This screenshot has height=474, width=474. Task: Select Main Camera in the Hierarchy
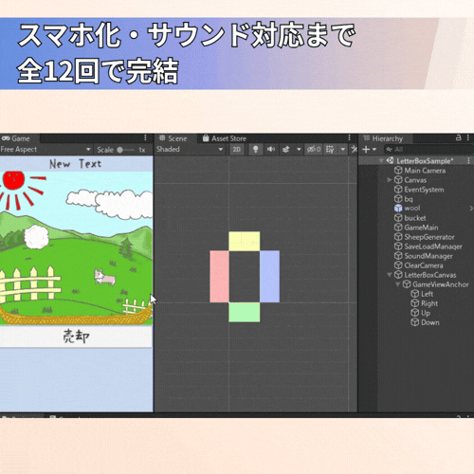[x=425, y=171]
